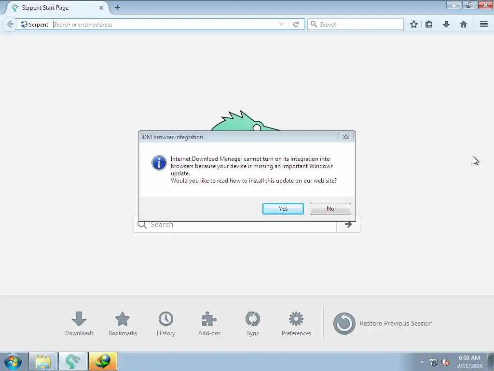This screenshot has width=494, height=371.
Task: Click the magnifier icon in the start page search box
Action: [x=142, y=224]
